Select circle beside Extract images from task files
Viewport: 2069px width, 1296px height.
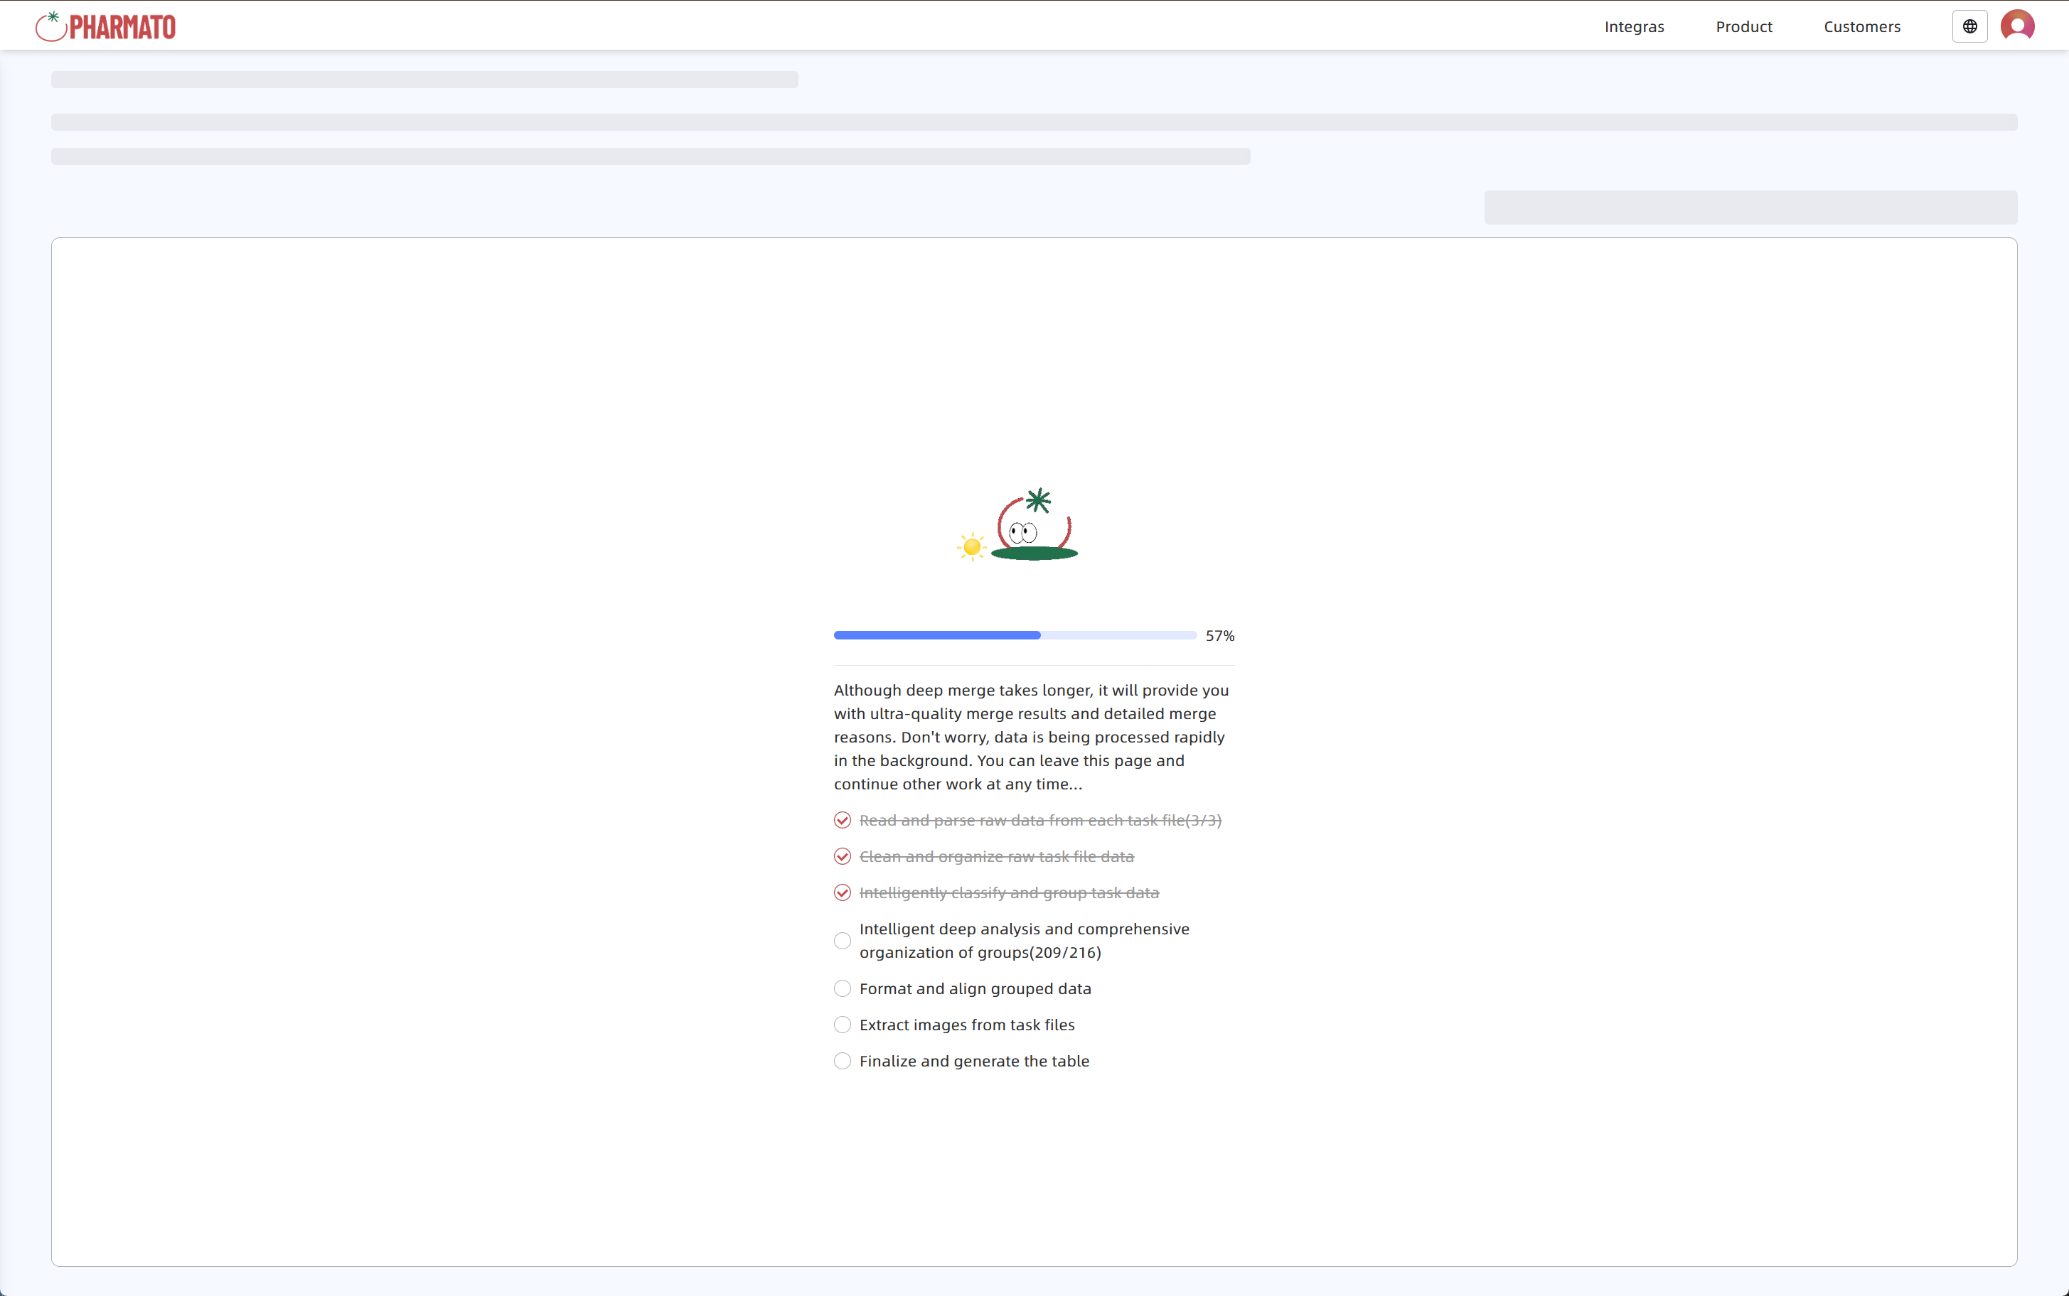842,1025
